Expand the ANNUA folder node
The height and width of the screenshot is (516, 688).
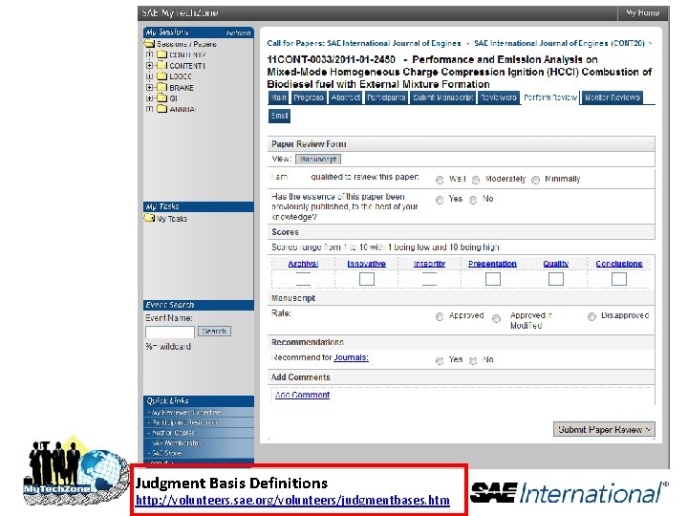(150, 109)
